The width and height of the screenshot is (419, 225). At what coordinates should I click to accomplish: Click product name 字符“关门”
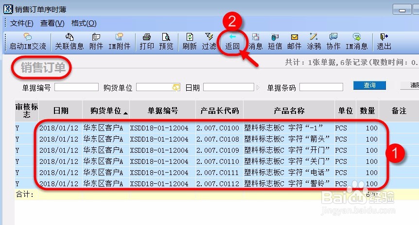pyautogui.click(x=309, y=161)
